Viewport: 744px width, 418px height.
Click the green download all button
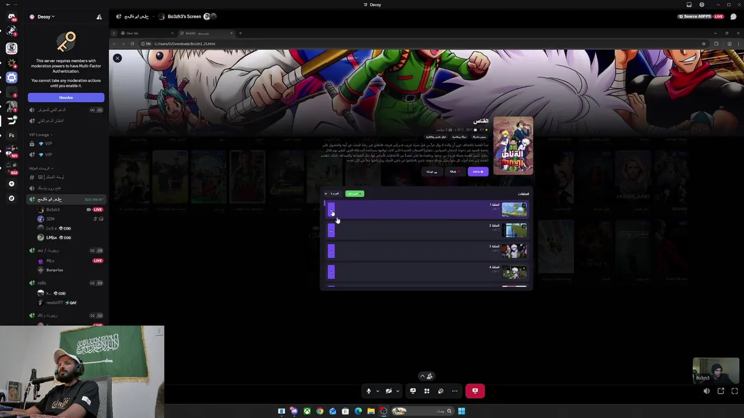(x=355, y=193)
